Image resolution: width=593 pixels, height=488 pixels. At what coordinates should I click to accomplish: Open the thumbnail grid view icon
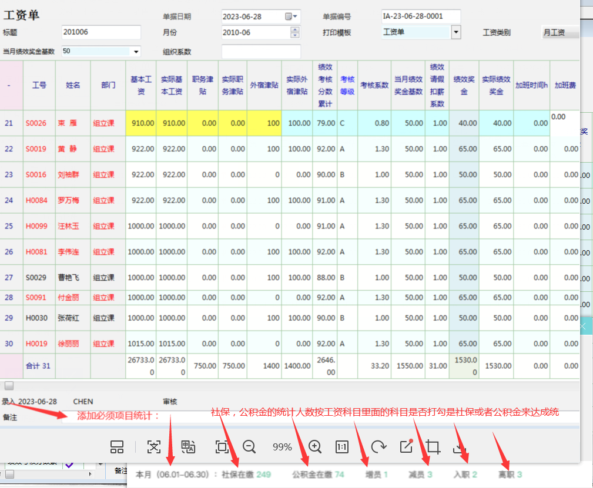coord(117,447)
